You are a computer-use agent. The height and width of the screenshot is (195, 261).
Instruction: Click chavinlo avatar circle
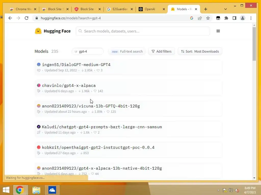(39, 85)
